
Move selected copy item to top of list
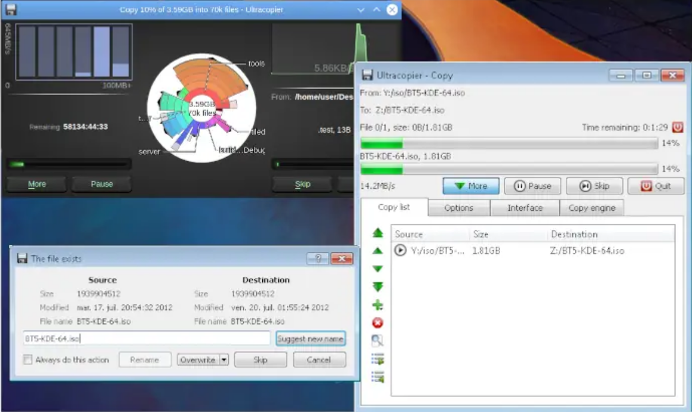[x=378, y=233]
